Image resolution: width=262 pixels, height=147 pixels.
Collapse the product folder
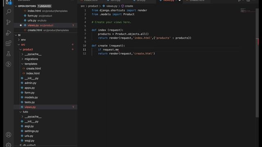pyautogui.click(x=20, y=49)
